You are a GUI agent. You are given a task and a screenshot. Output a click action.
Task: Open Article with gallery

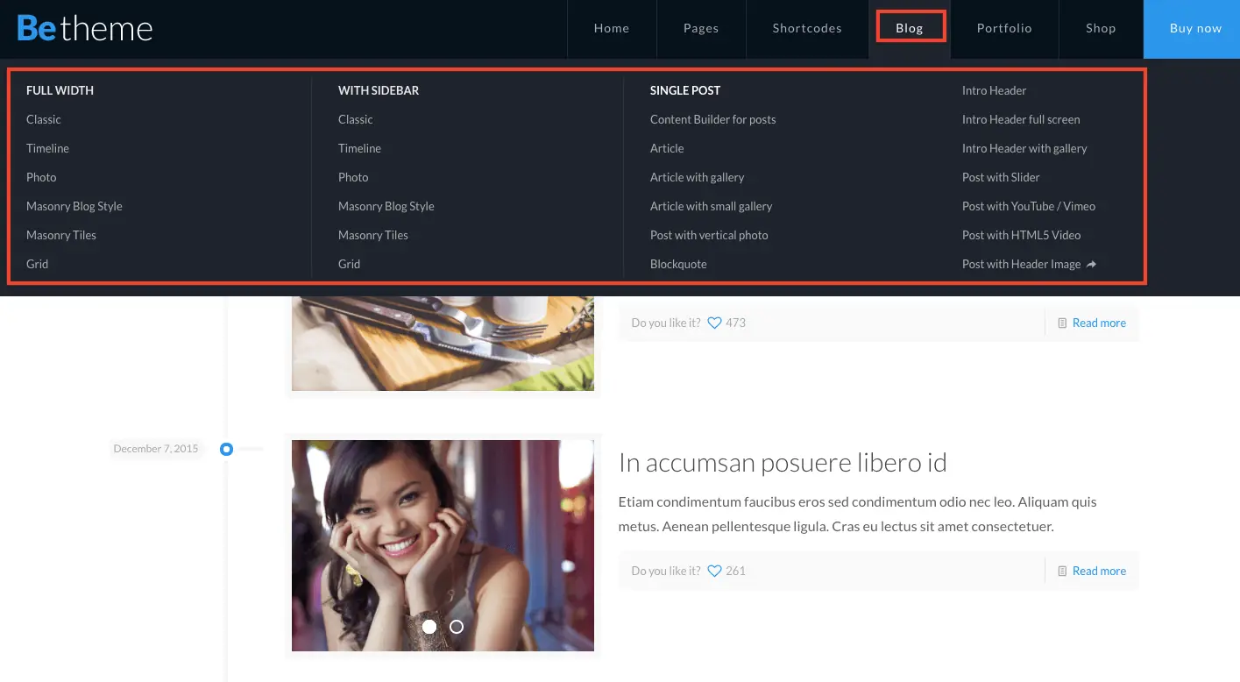[x=698, y=177]
